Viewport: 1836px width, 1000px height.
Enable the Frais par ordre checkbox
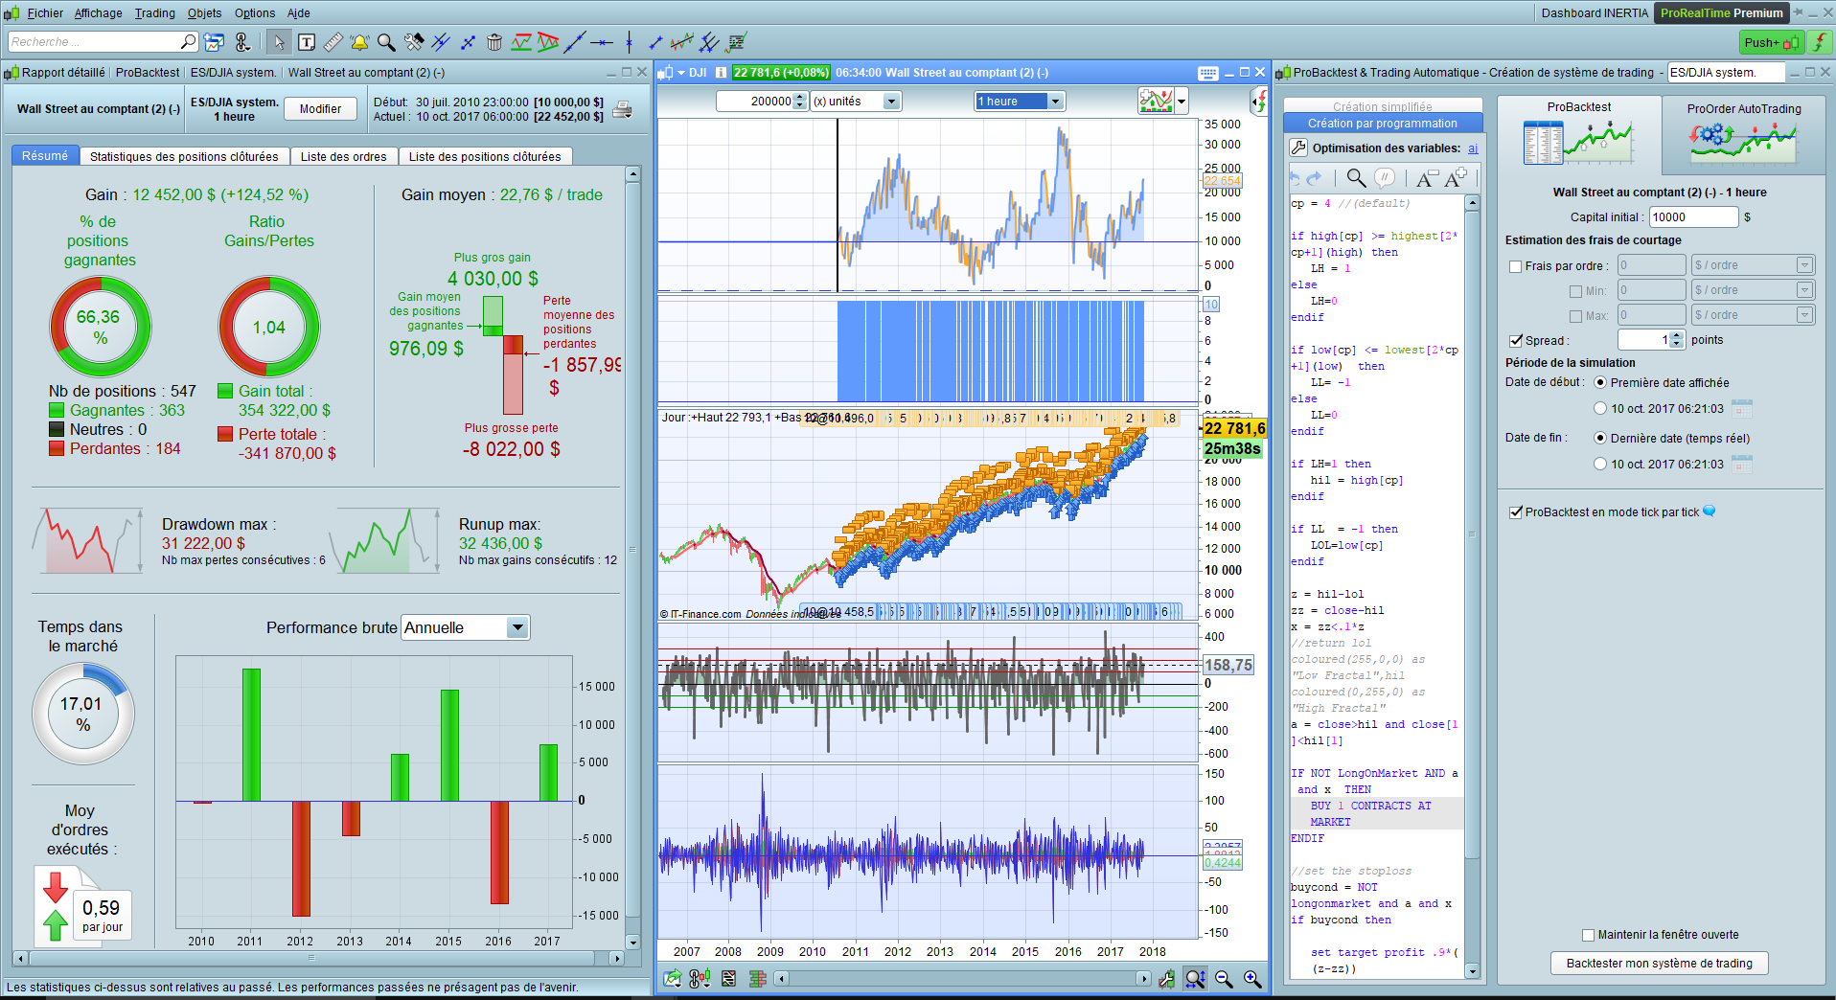pyautogui.click(x=1515, y=266)
